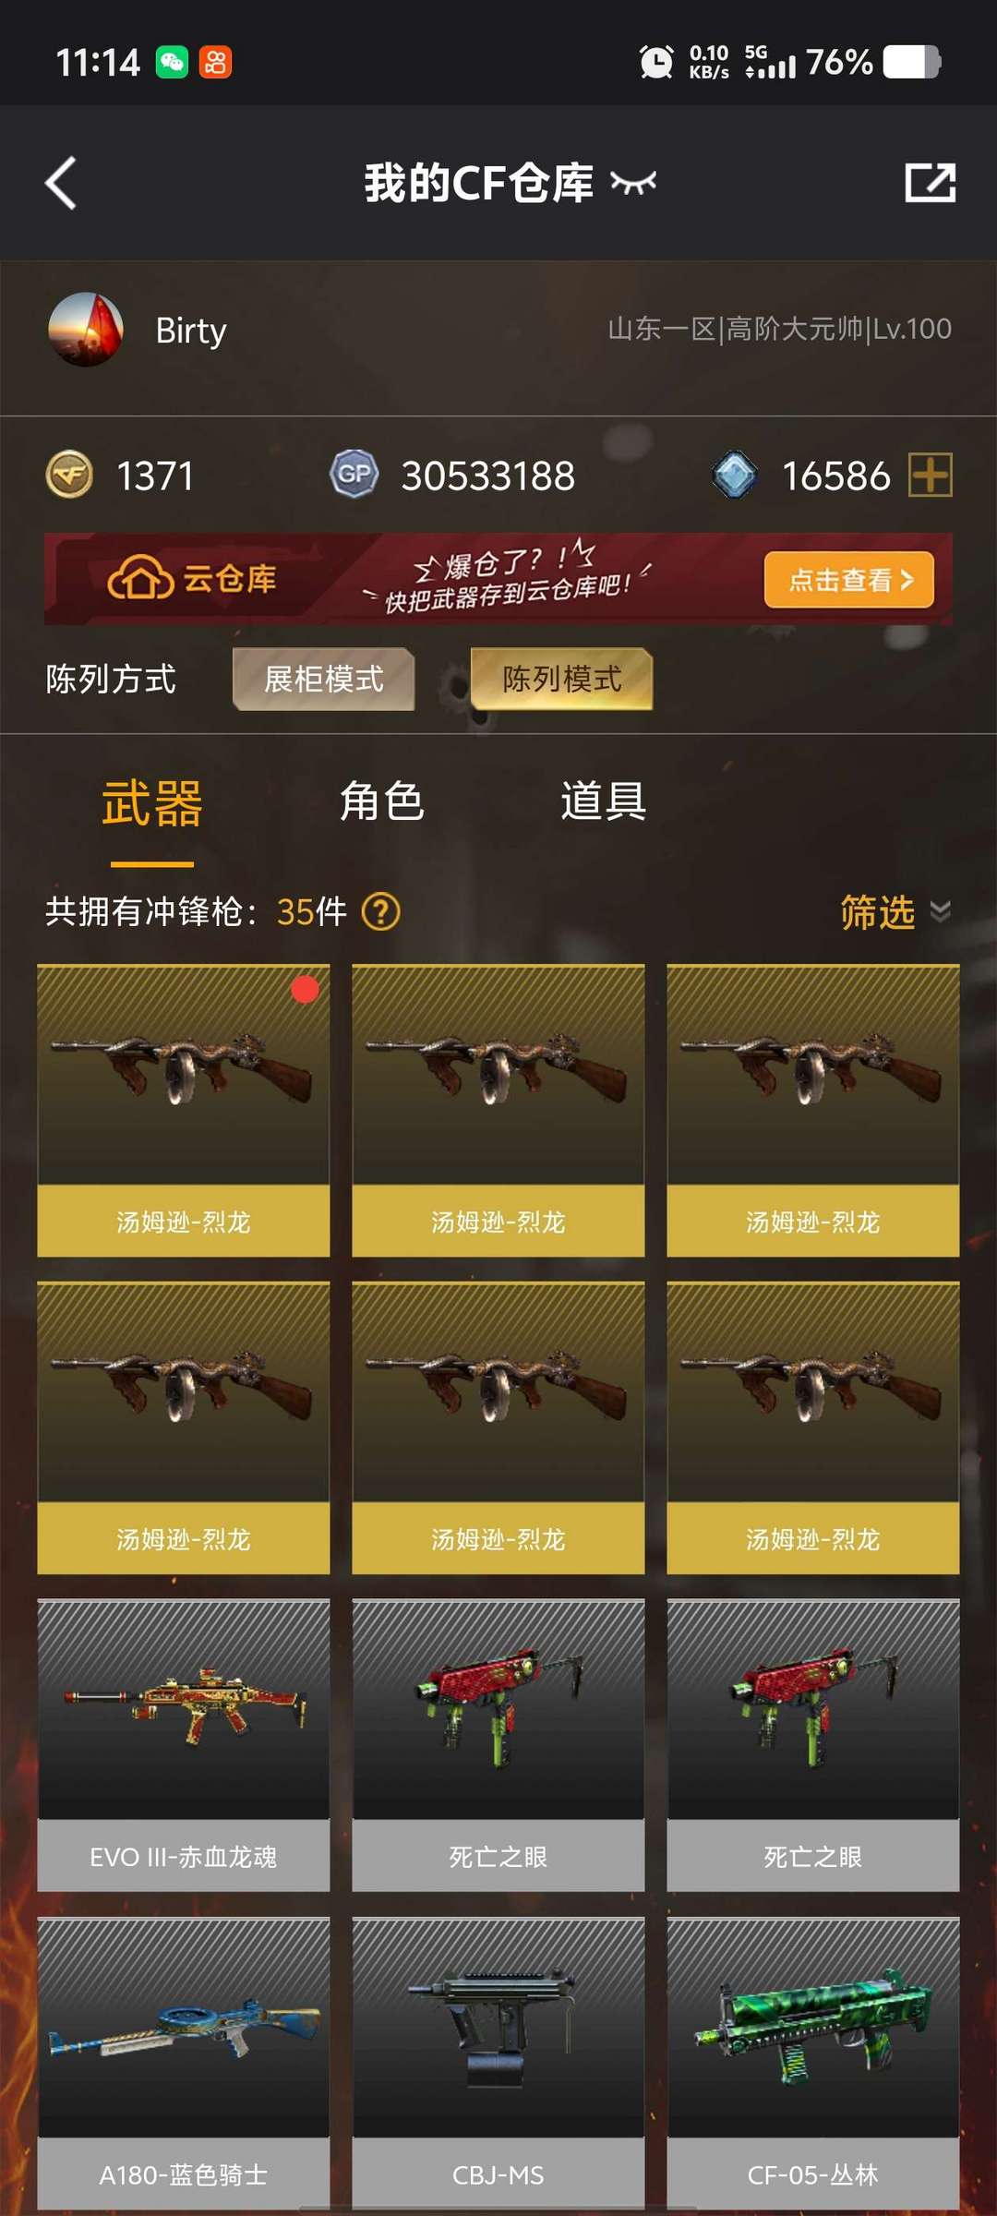Tap the blue diamond currency icon
Image resolution: width=997 pixels, height=2216 pixels.
coord(735,475)
